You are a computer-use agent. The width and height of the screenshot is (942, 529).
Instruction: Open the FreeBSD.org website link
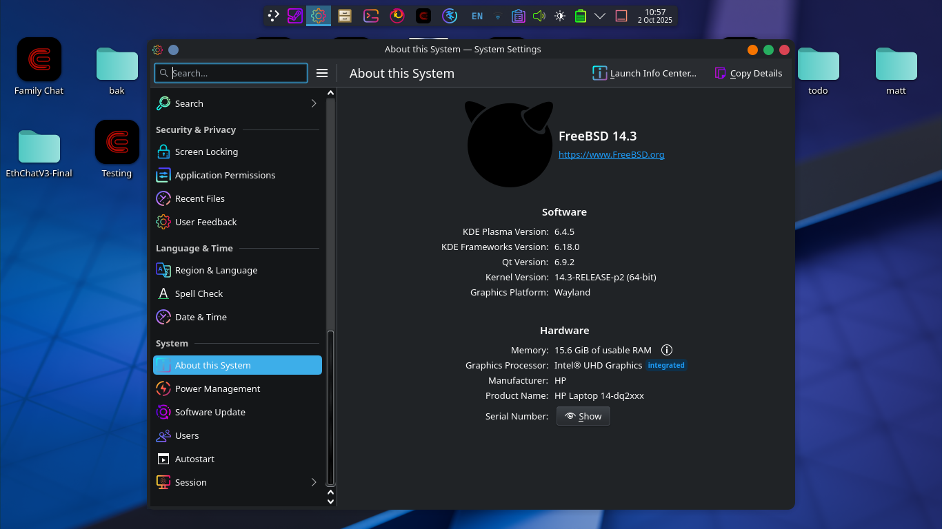[x=611, y=154]
